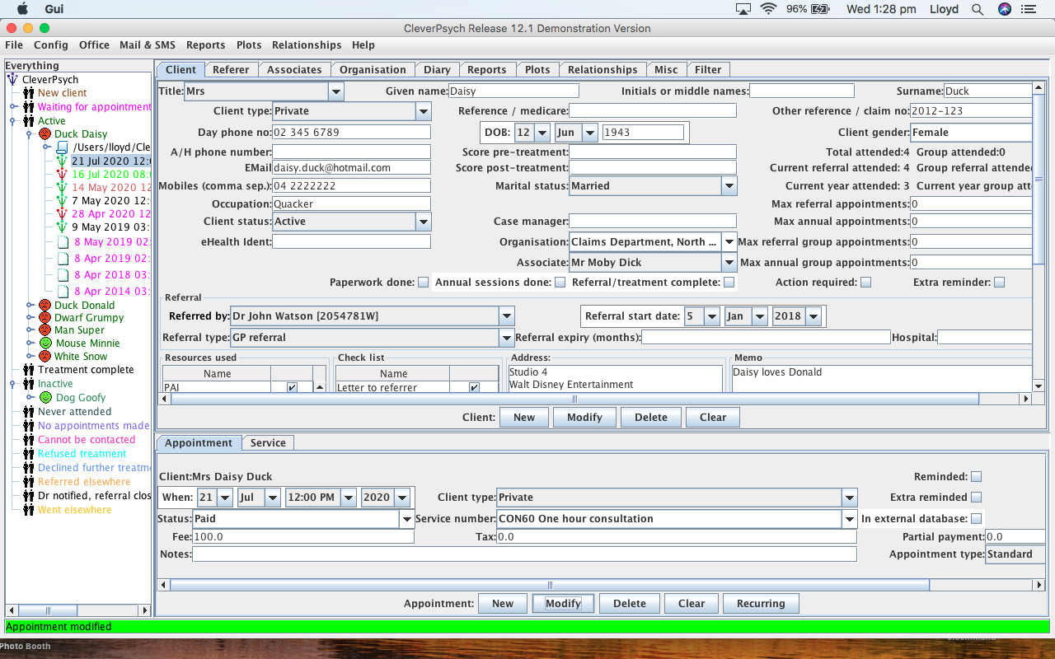Click the Client New button

(524, 418)
